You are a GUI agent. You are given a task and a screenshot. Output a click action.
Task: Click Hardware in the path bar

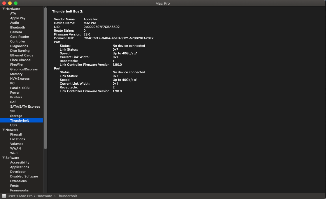click(44, 196)
